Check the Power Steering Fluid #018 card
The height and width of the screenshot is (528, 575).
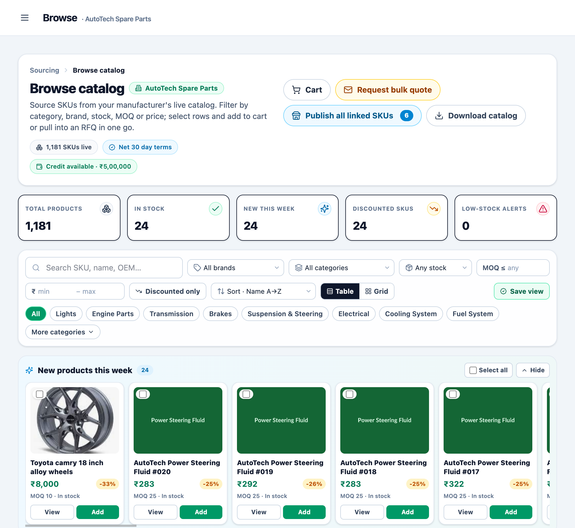pos(349,394)
